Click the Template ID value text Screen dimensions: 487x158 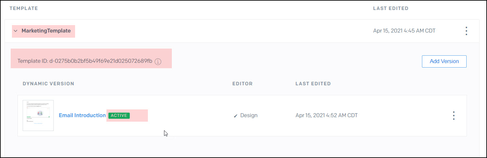101,61
